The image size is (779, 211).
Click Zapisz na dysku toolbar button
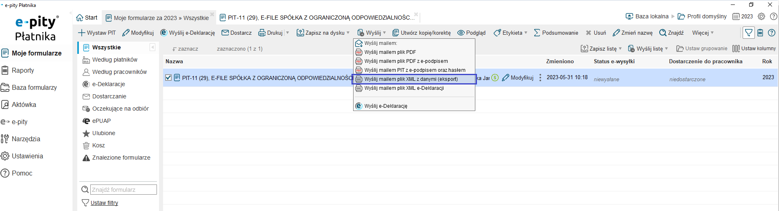click(321, 33)
